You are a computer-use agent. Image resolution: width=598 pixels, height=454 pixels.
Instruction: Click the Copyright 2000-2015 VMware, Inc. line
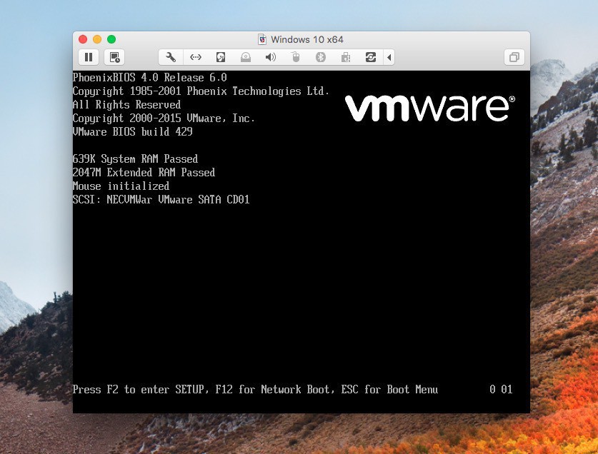pos(164,118)
